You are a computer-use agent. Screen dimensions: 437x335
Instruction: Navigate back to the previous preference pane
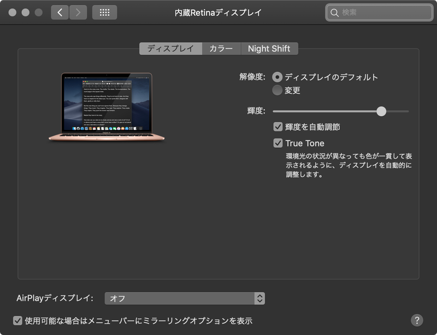tap(60, 11)
